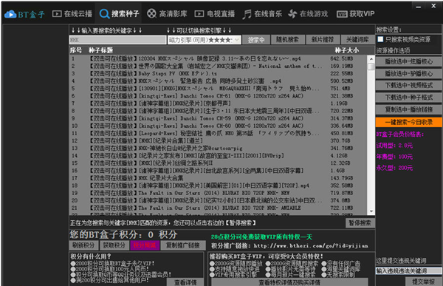Click the 刷新积分 button

click(x=83, y=245)
